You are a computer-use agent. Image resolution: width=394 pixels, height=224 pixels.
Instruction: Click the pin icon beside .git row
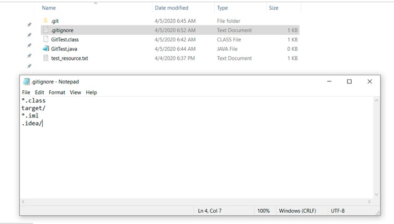pos(29,24)
